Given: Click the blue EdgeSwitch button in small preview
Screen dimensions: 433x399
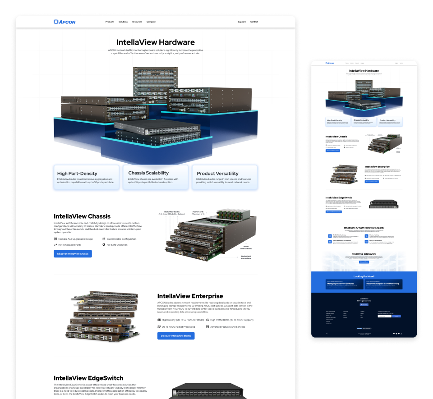Looking at the screenshot, I should click(334, 212).
